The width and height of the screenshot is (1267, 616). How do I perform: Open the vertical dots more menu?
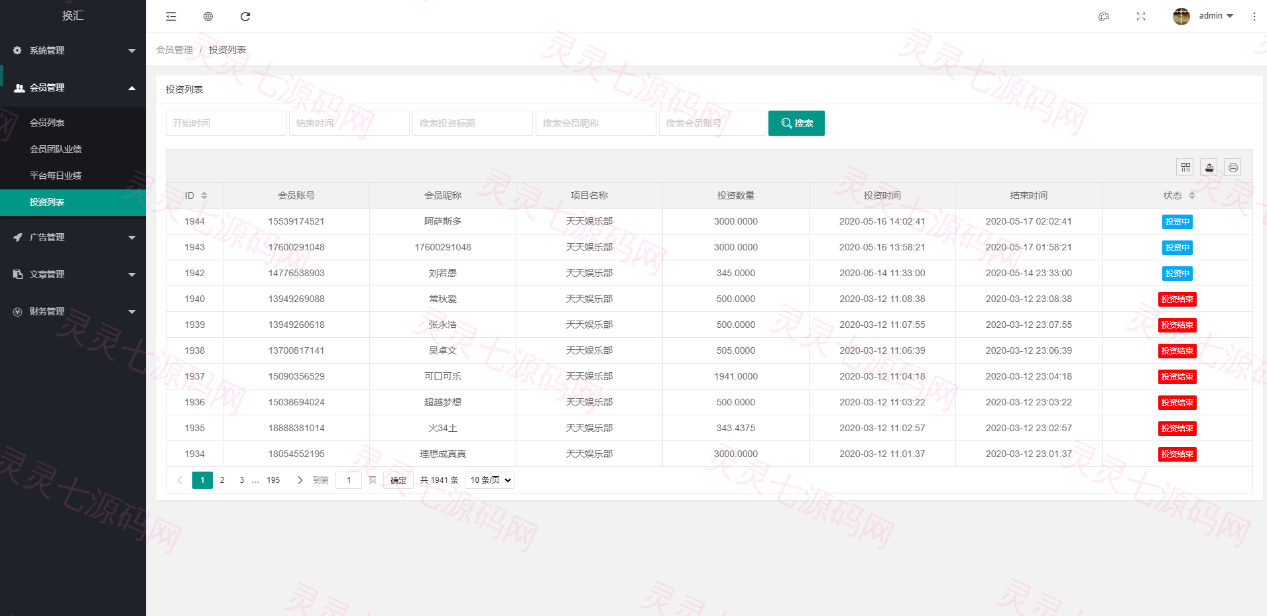point(1254,17)
